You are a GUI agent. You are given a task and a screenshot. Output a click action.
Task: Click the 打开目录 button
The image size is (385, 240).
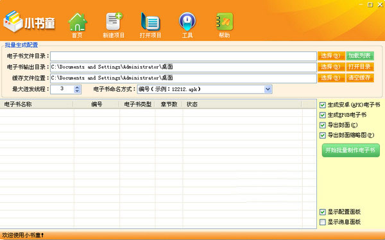(x=360, y=67)
